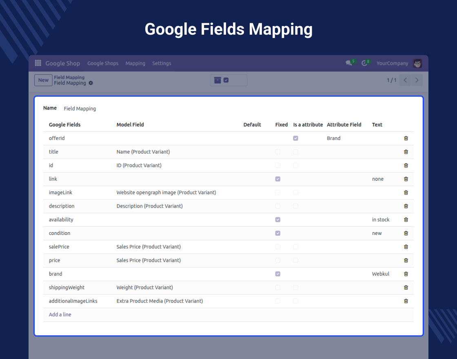The height and width of the screenshot is (359, 457).
Task: Enable Is a attribute for price row
Action: (295, 260)
